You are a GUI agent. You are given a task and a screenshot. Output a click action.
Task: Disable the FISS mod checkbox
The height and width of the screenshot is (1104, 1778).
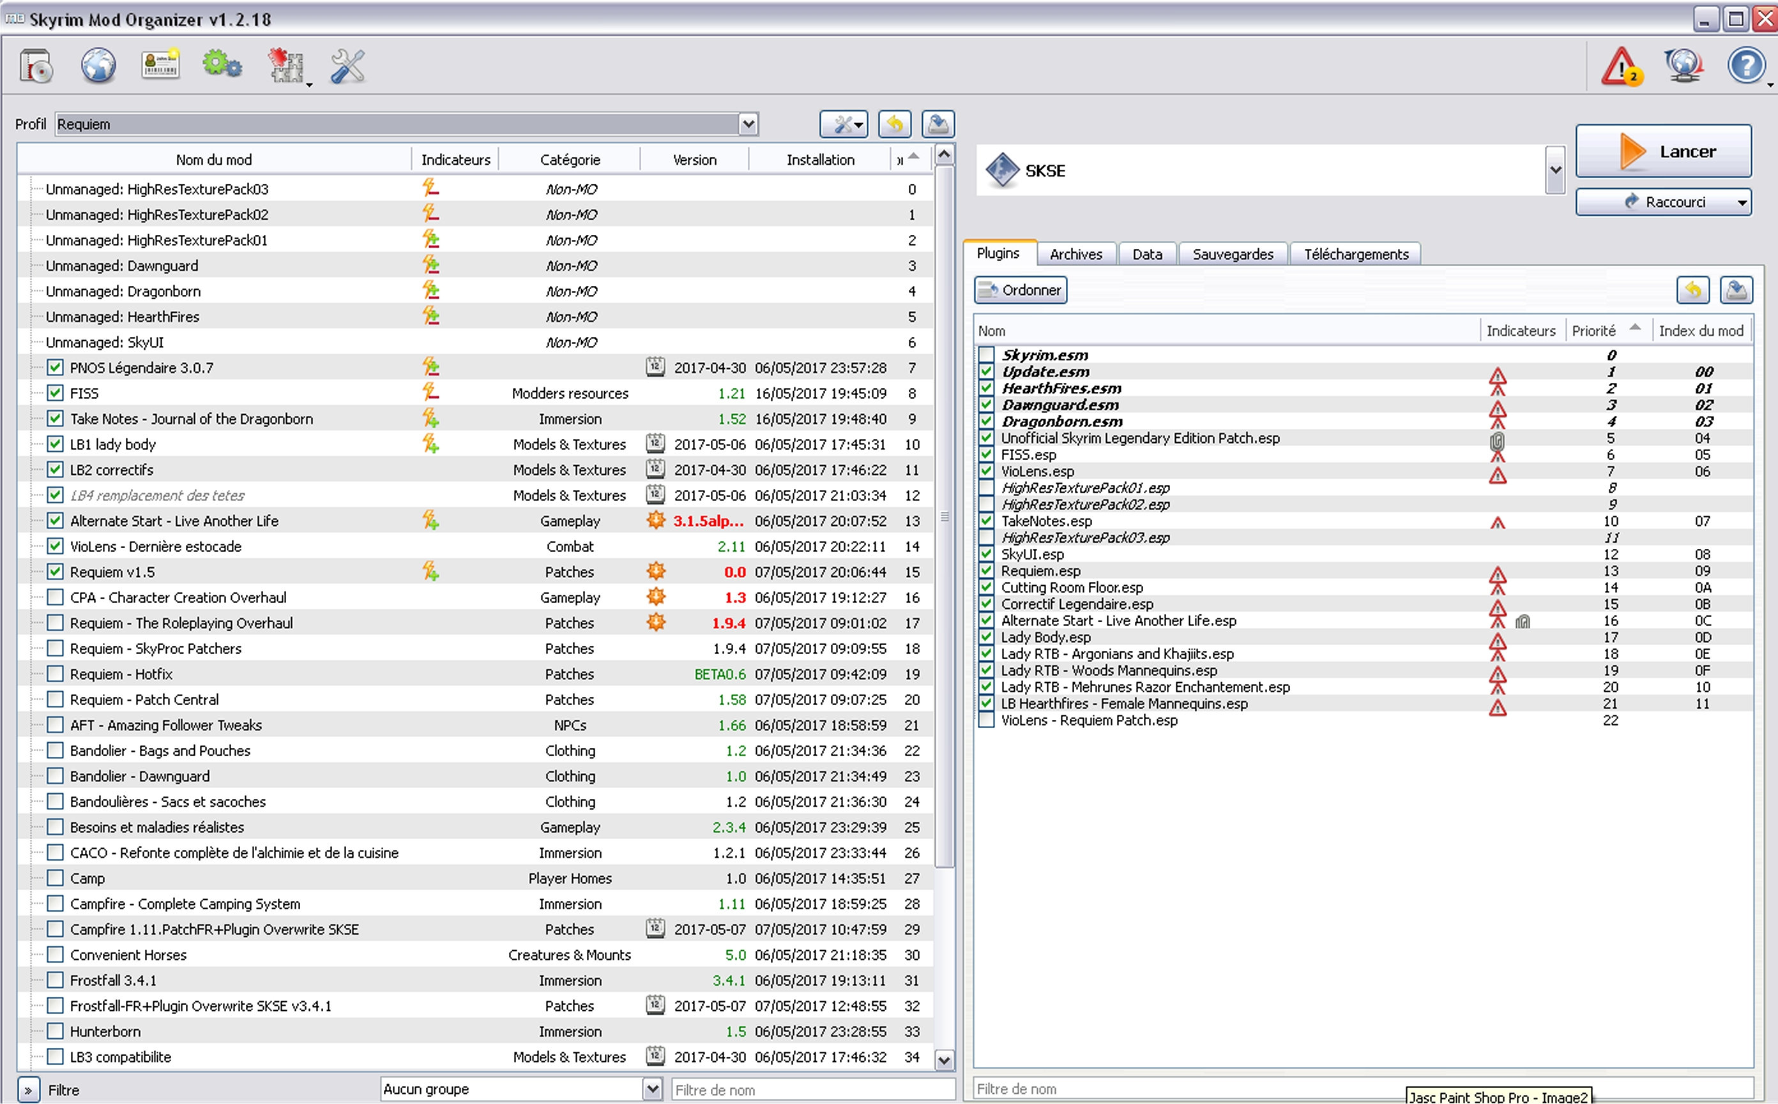[x=55, y=393]
